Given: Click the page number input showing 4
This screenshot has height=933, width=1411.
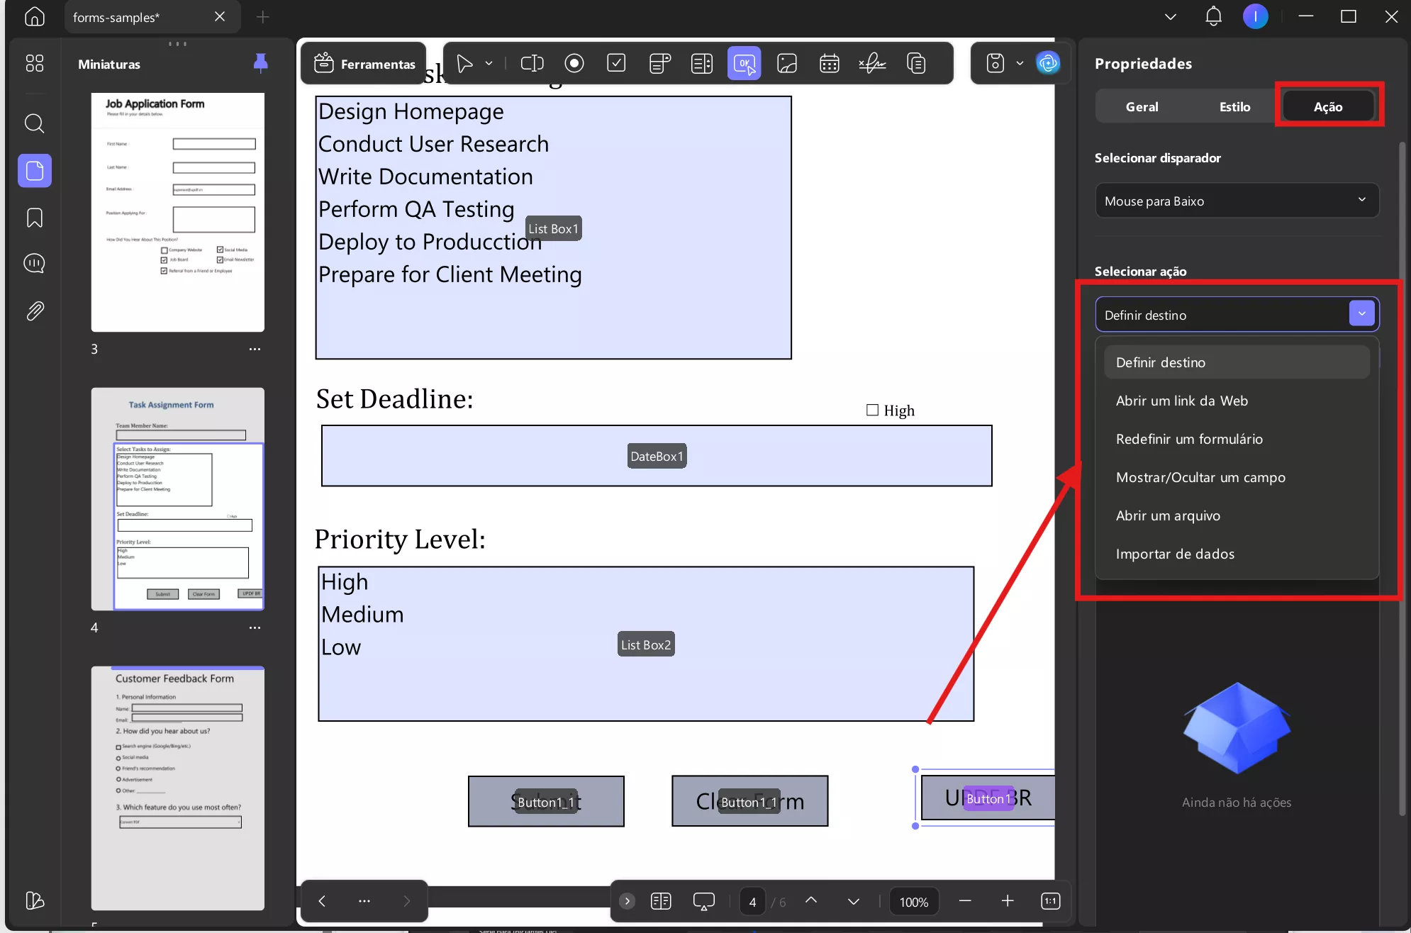Looking at the screenshot, I should [752, 902].
